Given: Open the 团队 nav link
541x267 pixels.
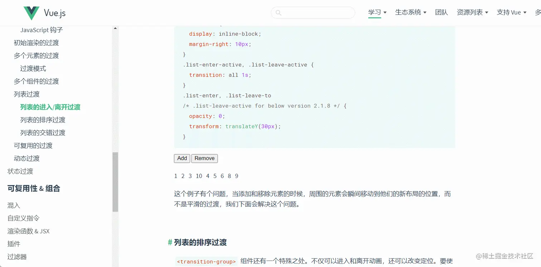Looking at the screenshot, I should point(442,13).
